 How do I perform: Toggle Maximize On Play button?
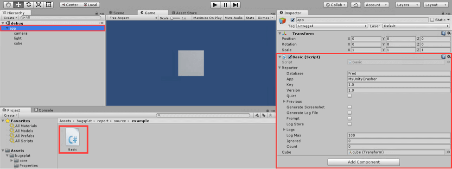coord(207,18)
